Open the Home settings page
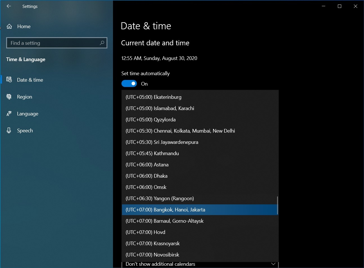The image size is (364, 268). [56, 26]
